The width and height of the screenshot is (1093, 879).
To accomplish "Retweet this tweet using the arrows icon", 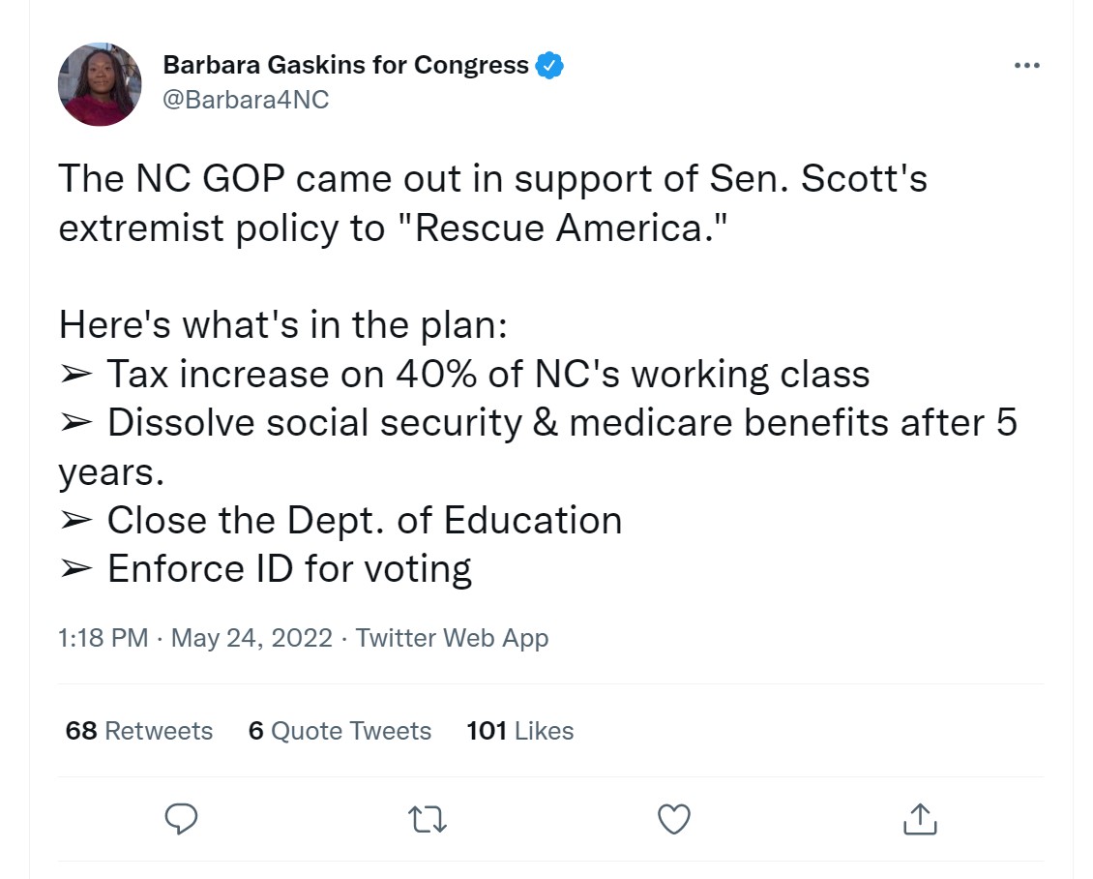I will 428,819.
